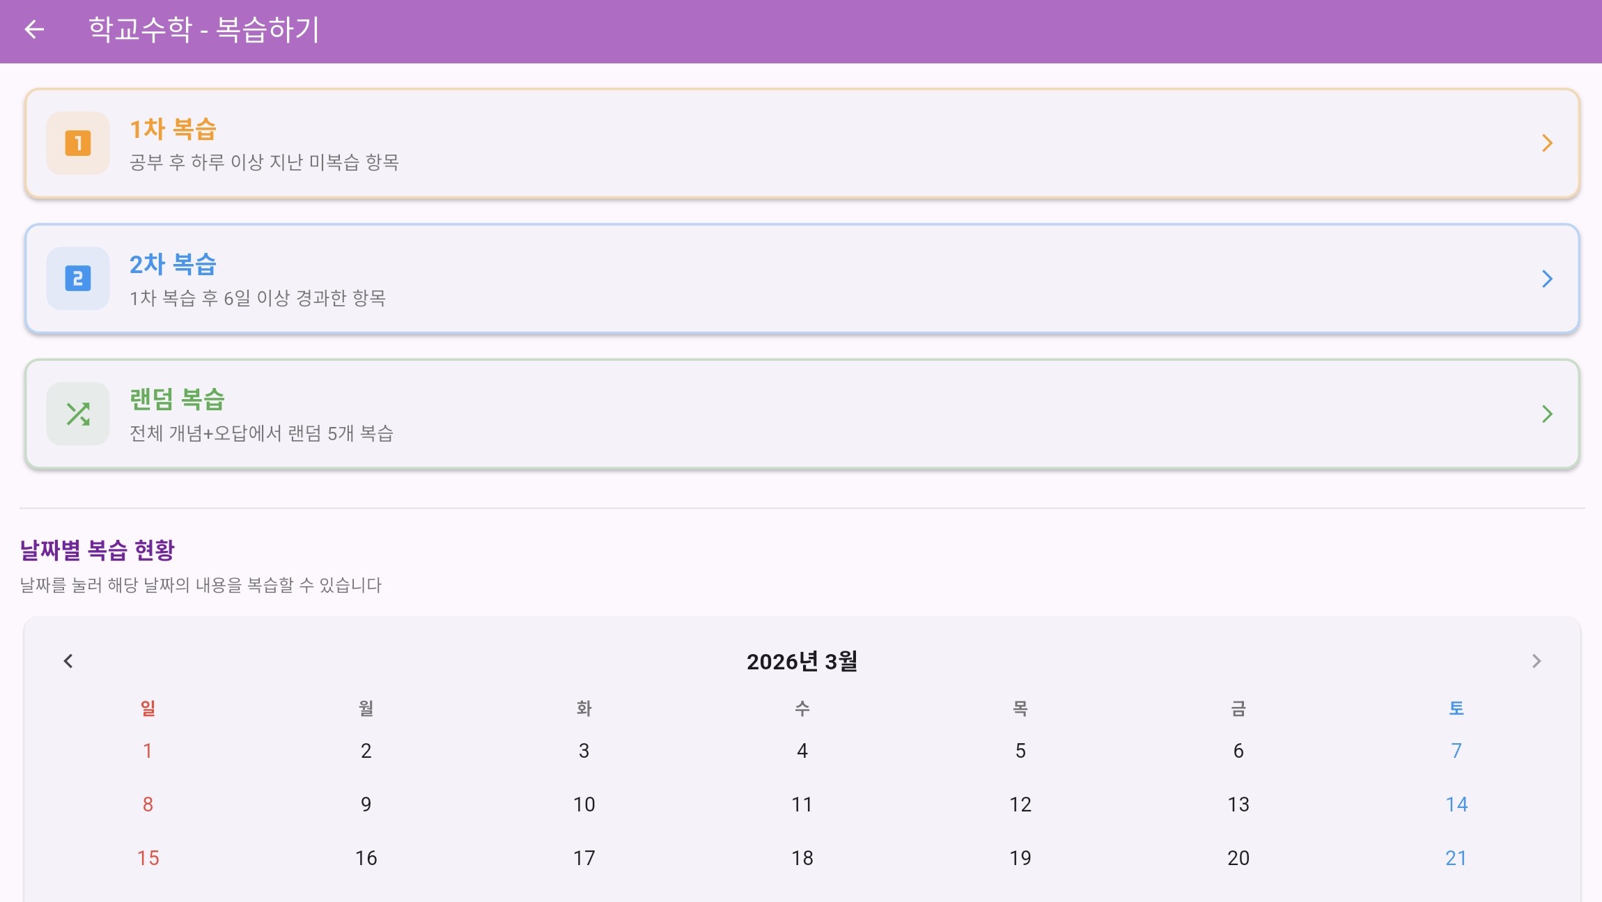1602x902 pixels.
Task: Click the shuffle icon for 랜덤 복습
Action: click(79, 414)
